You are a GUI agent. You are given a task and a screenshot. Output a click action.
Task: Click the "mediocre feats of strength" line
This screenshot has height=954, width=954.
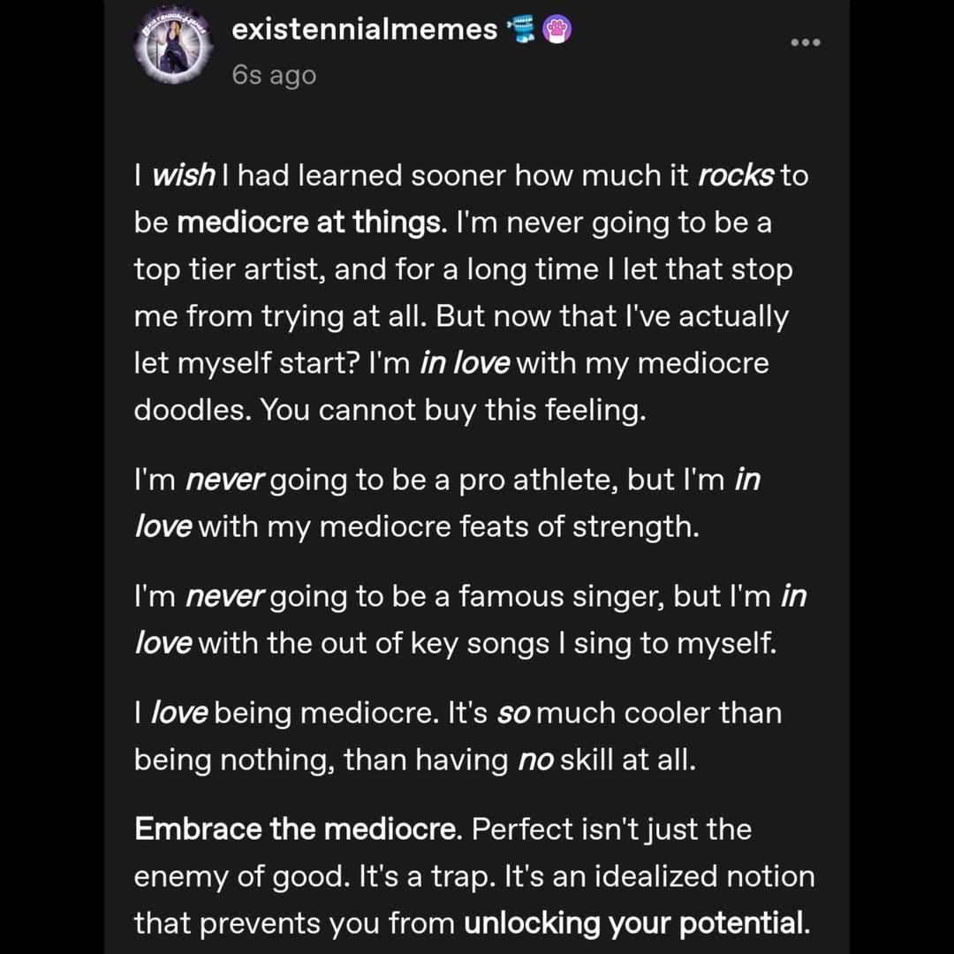(x=509, y=526)
